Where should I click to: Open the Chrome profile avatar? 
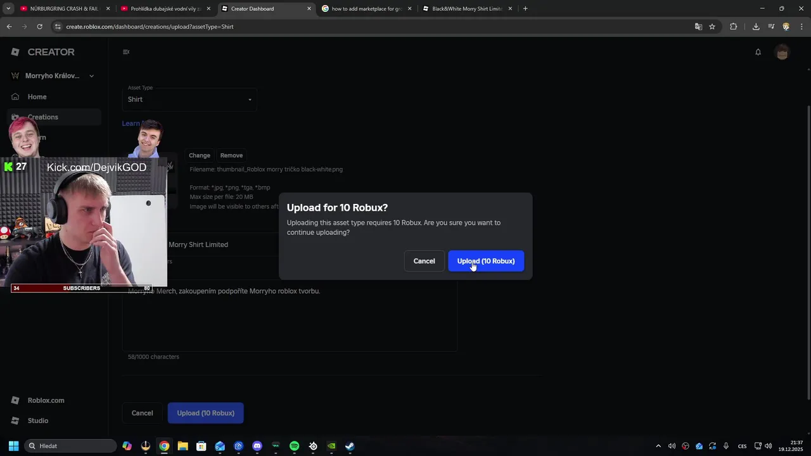786,27
